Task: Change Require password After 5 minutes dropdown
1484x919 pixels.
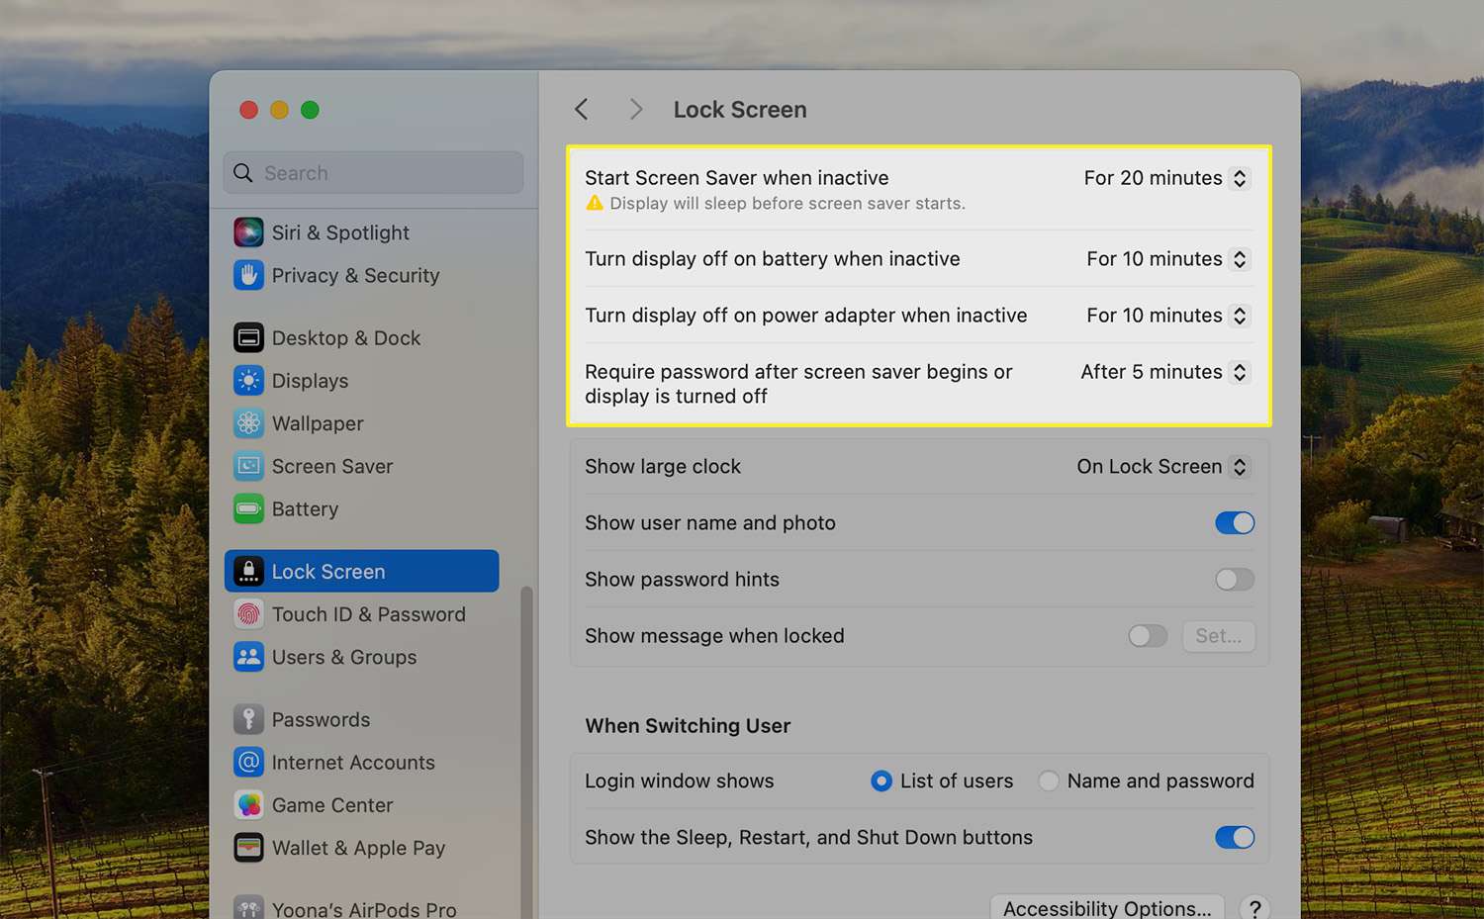Action: point(1164,372)
